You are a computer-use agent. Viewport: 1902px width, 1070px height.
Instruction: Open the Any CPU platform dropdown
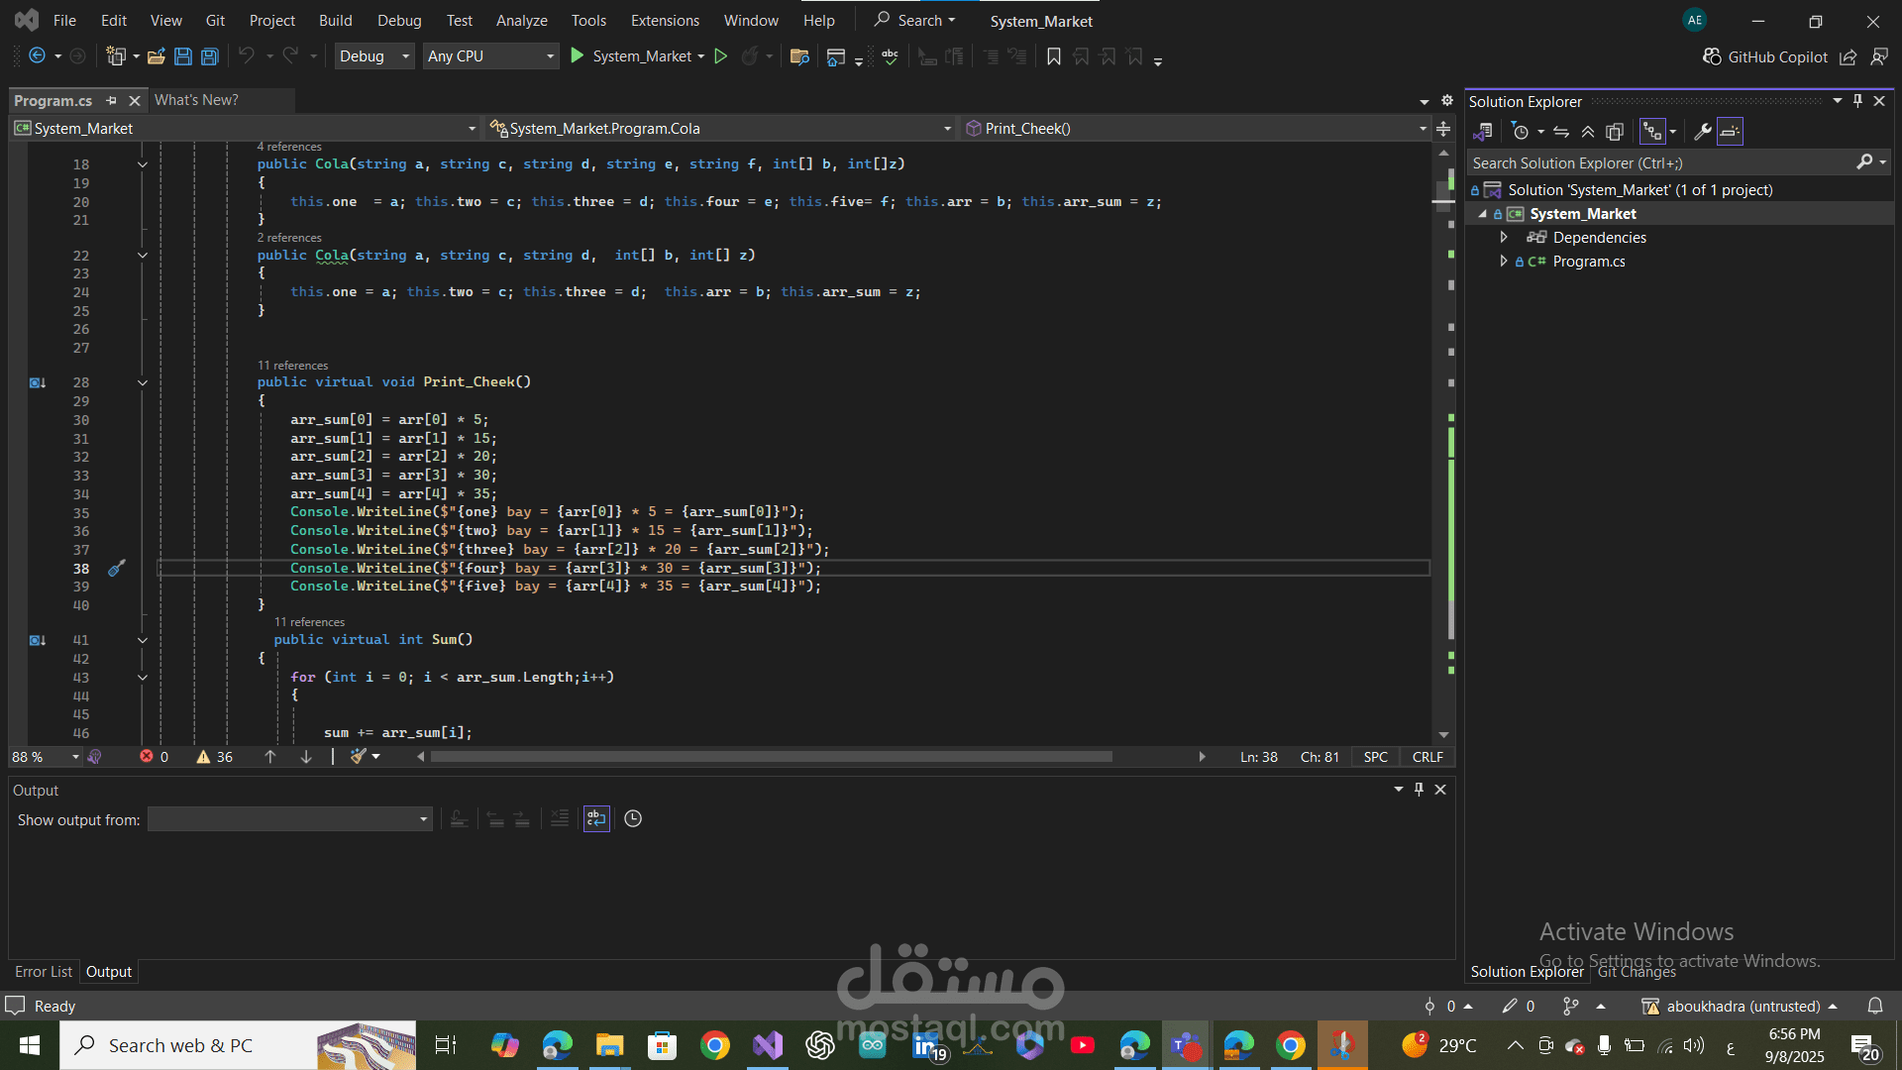point(490,56)
